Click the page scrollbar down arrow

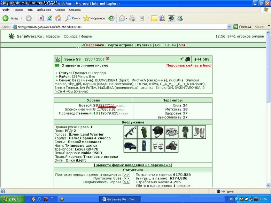pyautogui.click(x=268, y=185)
